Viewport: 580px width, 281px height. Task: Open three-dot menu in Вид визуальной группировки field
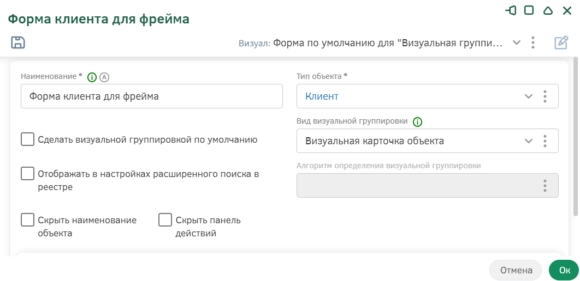tap(545, 141)
